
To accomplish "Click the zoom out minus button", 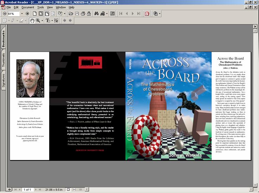I will pos(4,14).
